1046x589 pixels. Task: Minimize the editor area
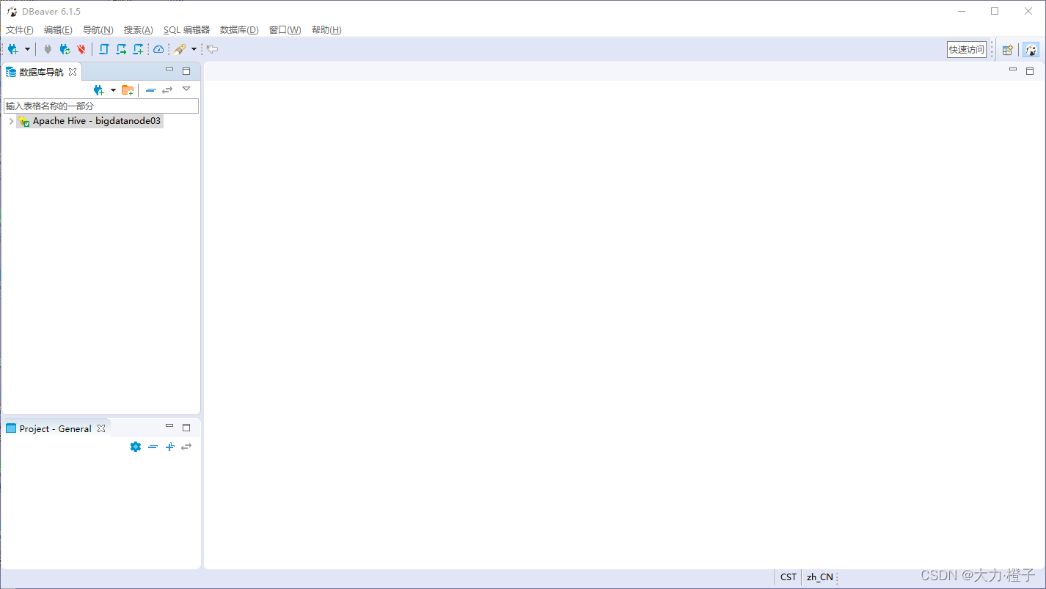click(1013, 70)
